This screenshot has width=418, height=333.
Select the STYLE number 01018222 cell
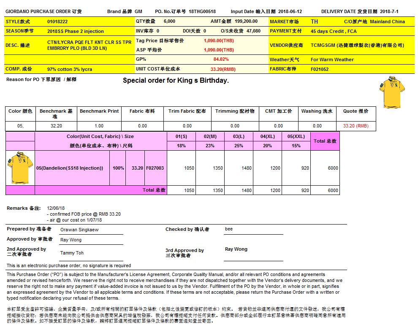(57, 21)
